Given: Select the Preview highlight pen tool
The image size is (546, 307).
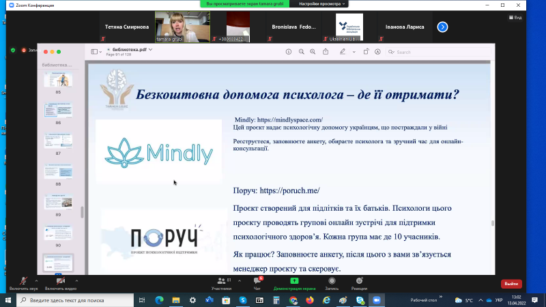Looking at the screenshot, I should pyautogui.click(x=343, y=52).
